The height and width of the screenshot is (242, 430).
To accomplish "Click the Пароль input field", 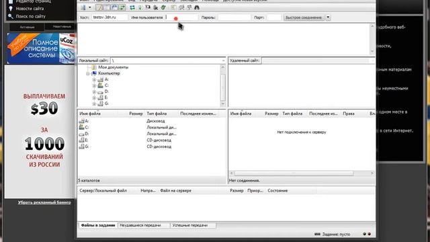I will 234,17.
